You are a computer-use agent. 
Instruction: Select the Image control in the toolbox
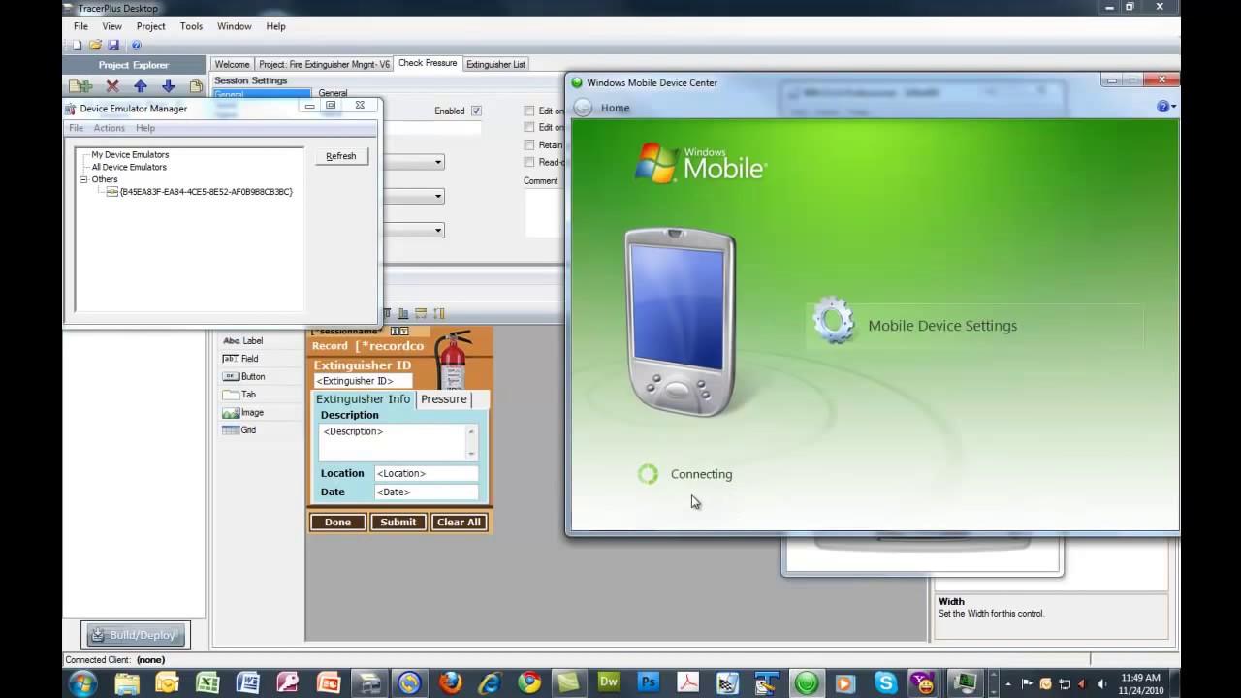click(x=243, y=412)
